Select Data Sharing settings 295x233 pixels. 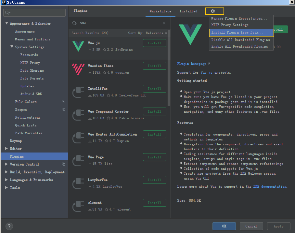[32, 70]
